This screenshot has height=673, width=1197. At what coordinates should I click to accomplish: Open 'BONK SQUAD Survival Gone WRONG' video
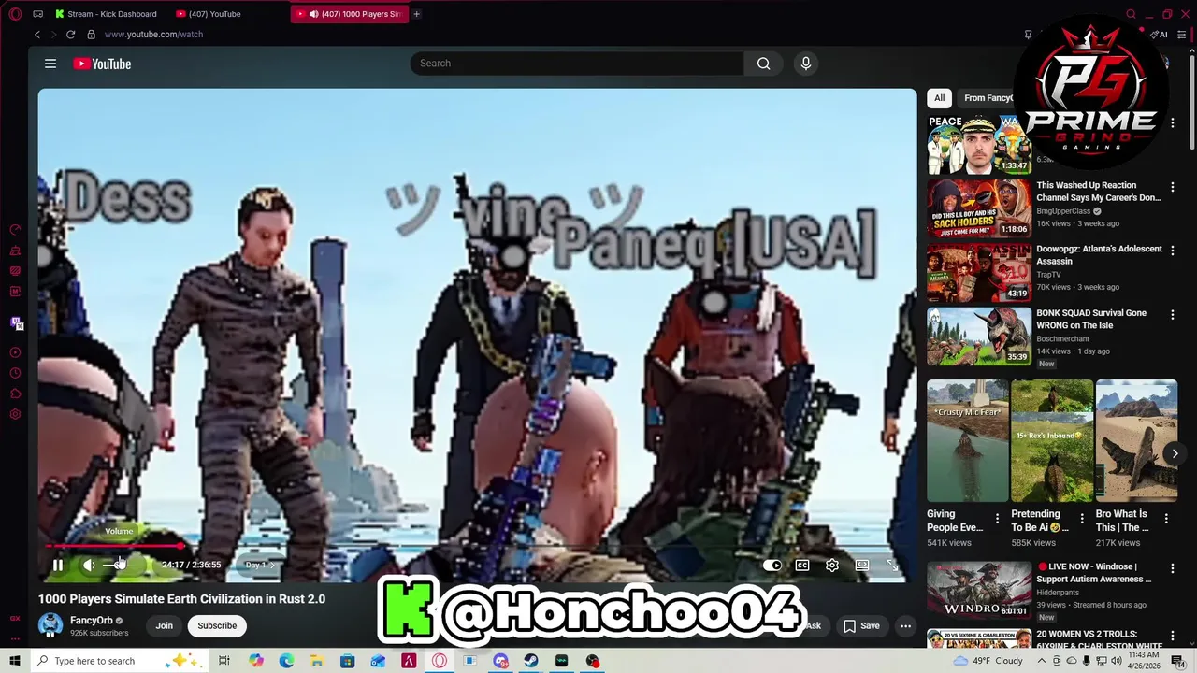[x=1091, y=319]
